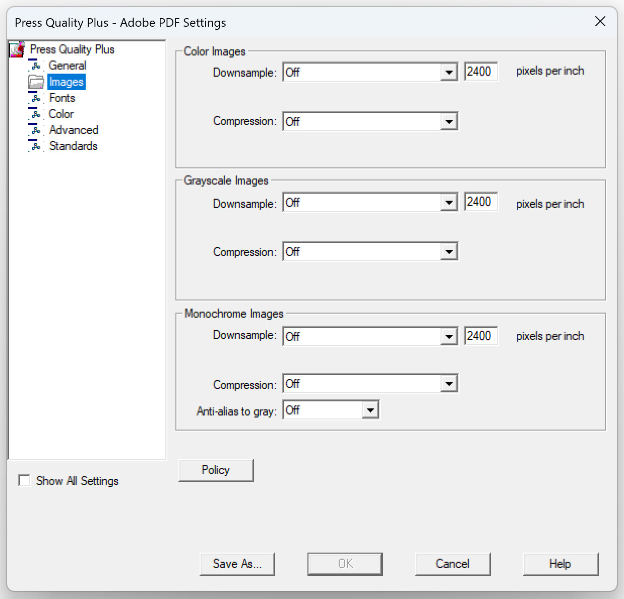Click Grayscale Images pixels per inch field
This screenshot has height=599, width=624.
481,202
